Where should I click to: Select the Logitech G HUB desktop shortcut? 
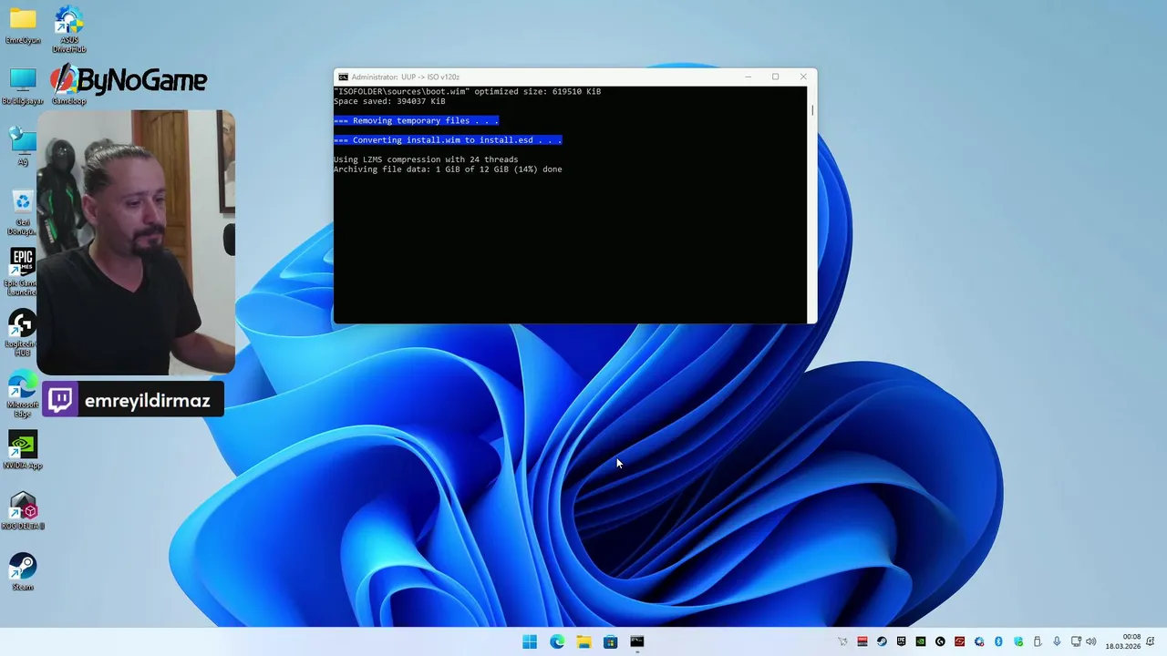pos(22,333)
